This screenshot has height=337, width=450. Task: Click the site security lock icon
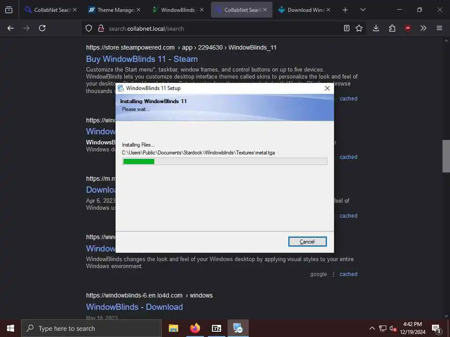[101, 29]
